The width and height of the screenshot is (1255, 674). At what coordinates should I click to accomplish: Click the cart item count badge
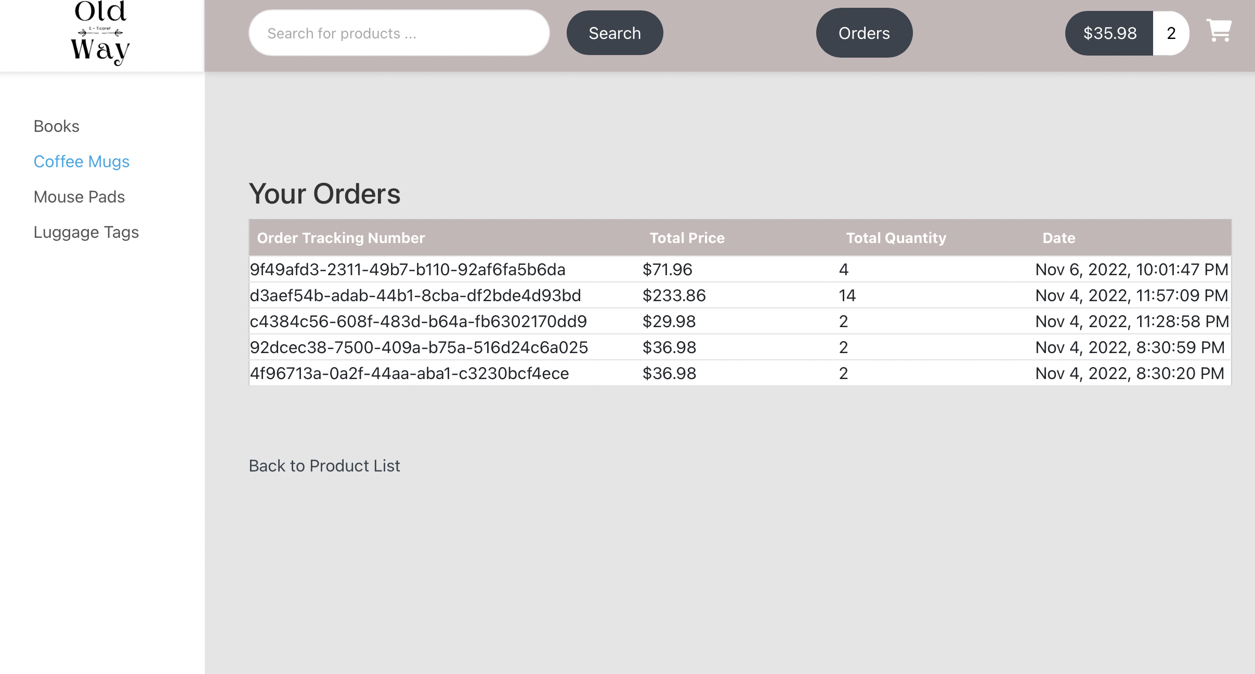click(x=1170, y=32)
